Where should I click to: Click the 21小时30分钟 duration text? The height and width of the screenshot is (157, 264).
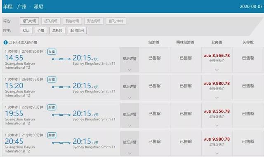33,135
